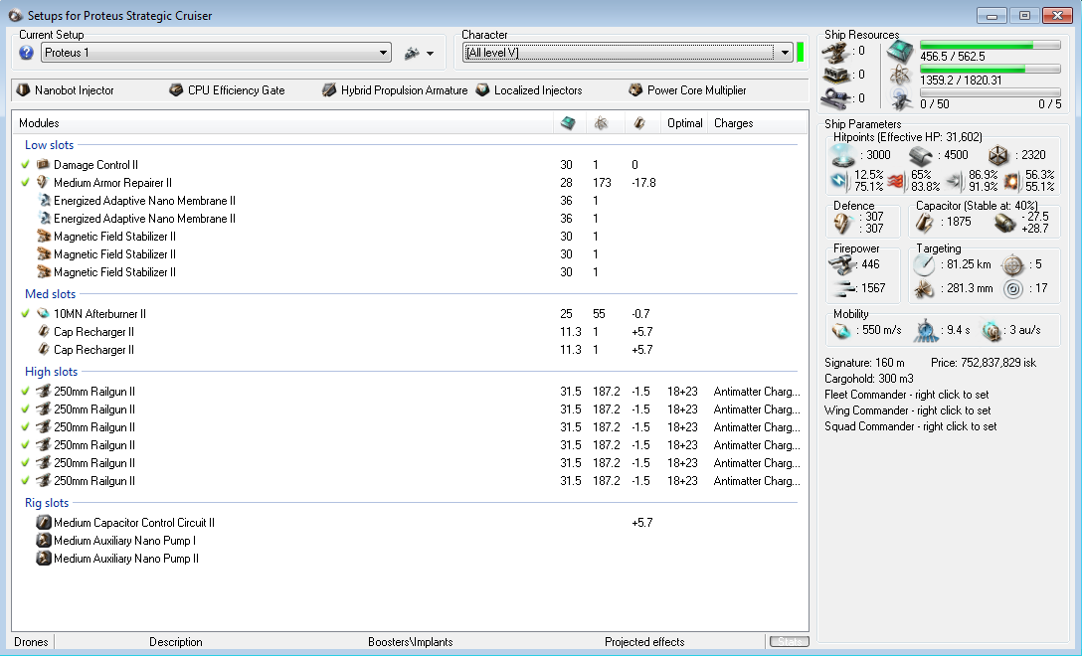Select the second Energized Adaptive Nano Membrane II row

(x=410, y=219)
